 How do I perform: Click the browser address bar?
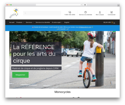point(59,5)
